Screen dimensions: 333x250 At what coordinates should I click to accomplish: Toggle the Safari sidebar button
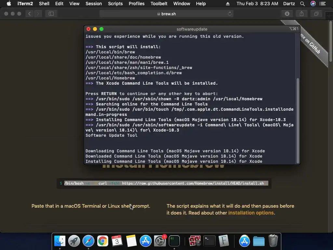pyautogui.click(x=51, y=14)
